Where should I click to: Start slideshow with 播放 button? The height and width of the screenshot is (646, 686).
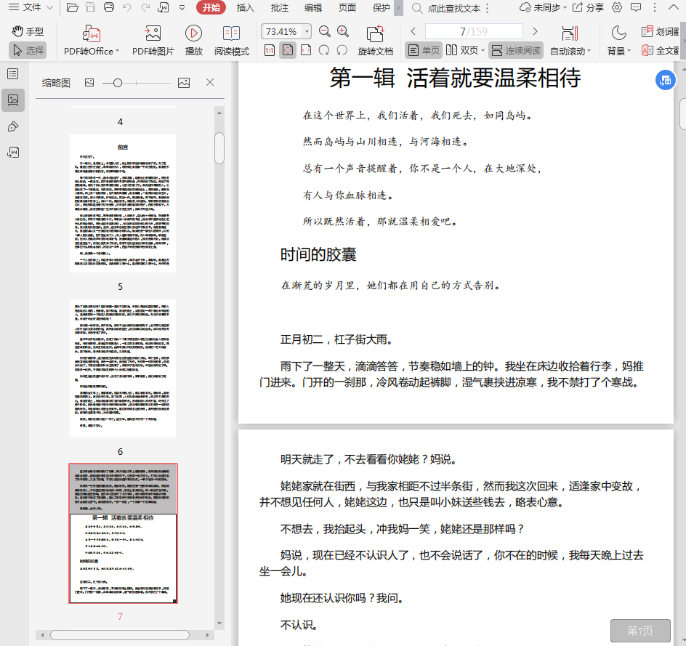pos(193,40)
